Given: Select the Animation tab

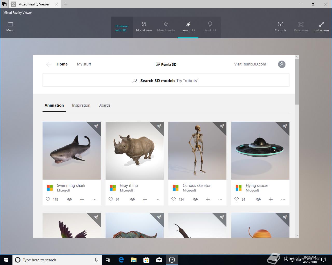Looking at the screenshot, I should (54, 105).
